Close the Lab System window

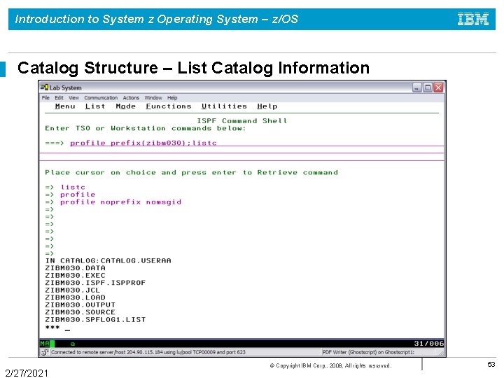(438, 87)
